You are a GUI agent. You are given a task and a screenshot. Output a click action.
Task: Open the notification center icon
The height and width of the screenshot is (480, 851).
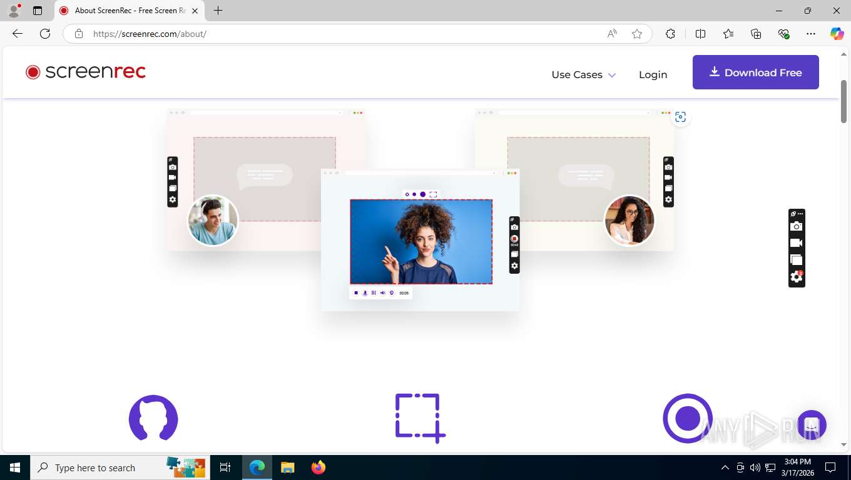(x=830, y=467)
